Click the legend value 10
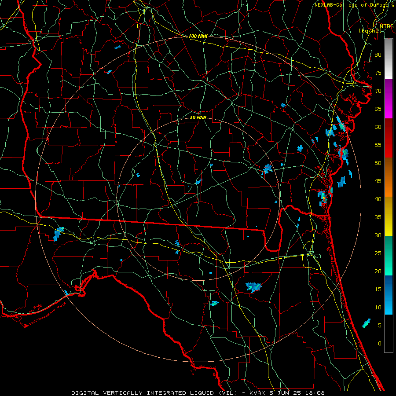Screen dimensions: 396x396 click(x=378, y=308)
